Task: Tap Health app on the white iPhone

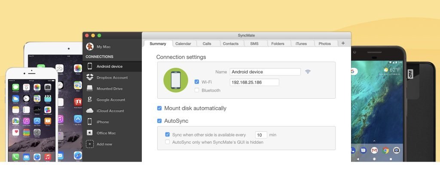Action: (x=16, y=132)
